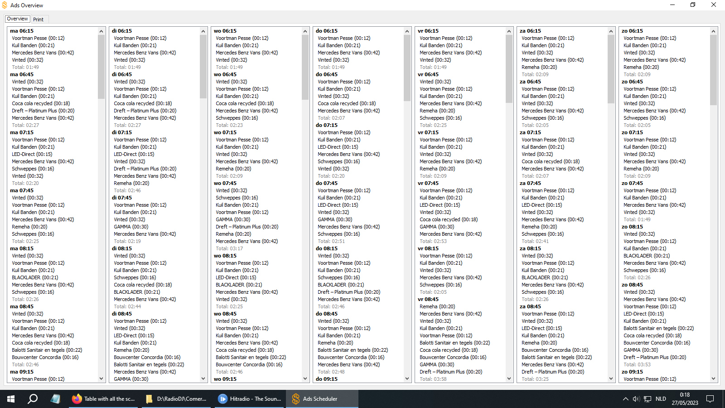Click the Ads Overview title icon
Screen dimensions: 725x408
(5, 5)
